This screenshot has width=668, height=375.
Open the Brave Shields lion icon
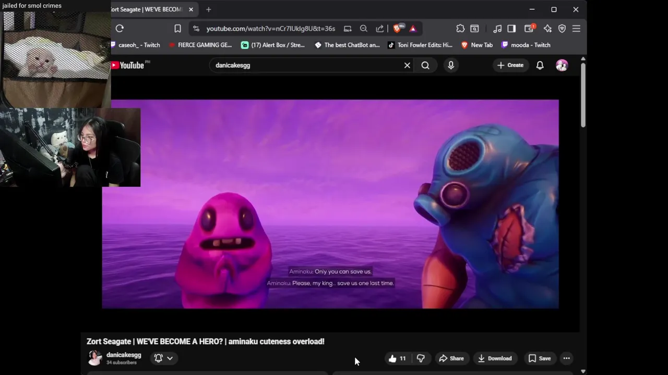(398, 29)
